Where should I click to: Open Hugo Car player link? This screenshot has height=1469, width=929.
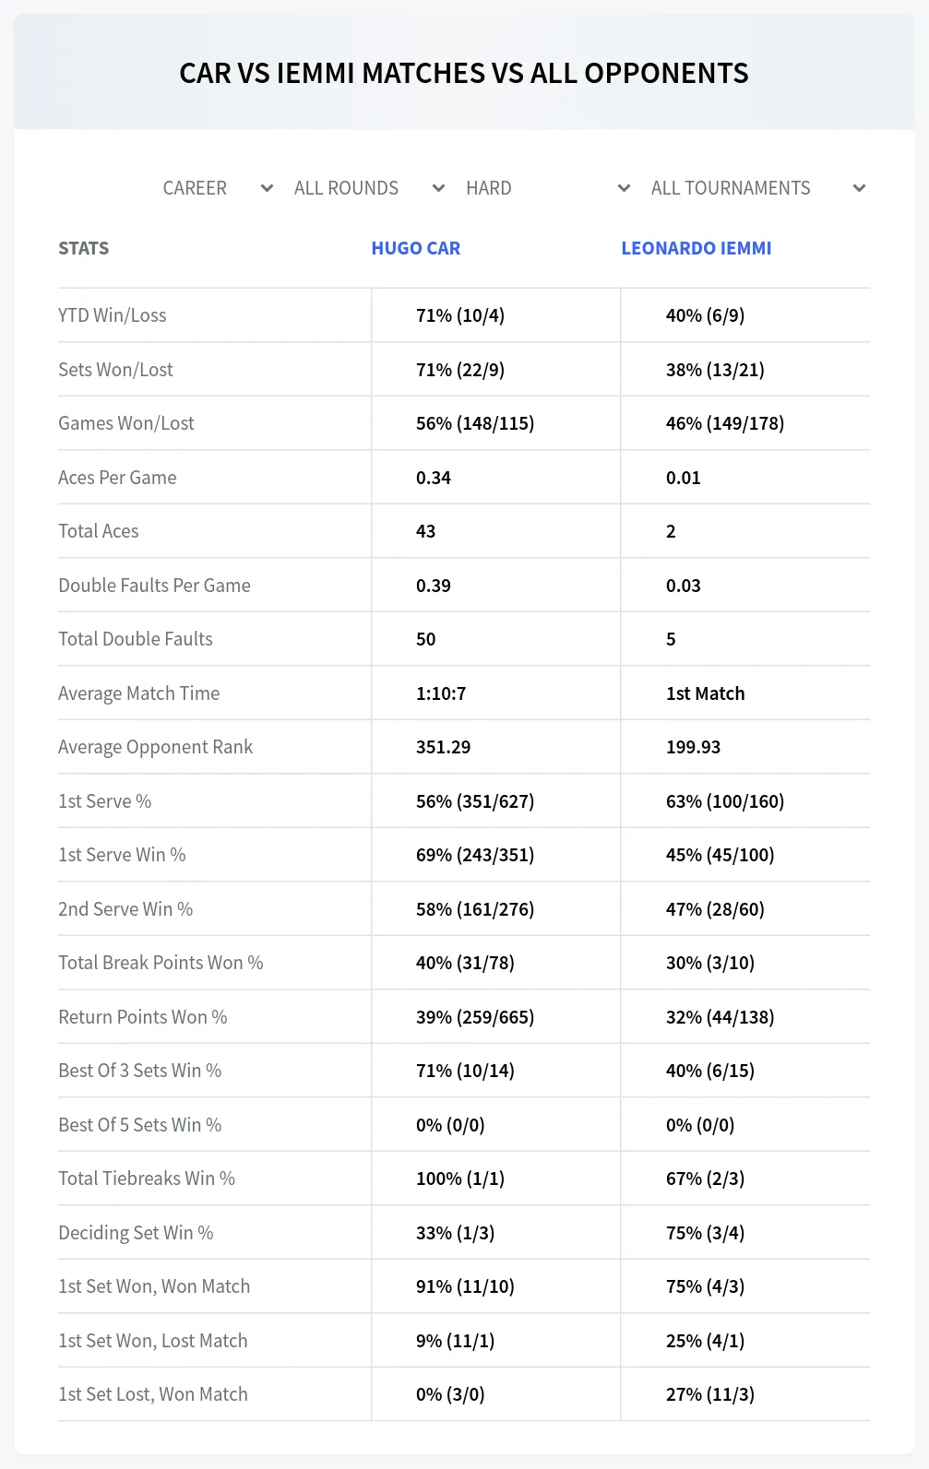[x=415, y=248]
